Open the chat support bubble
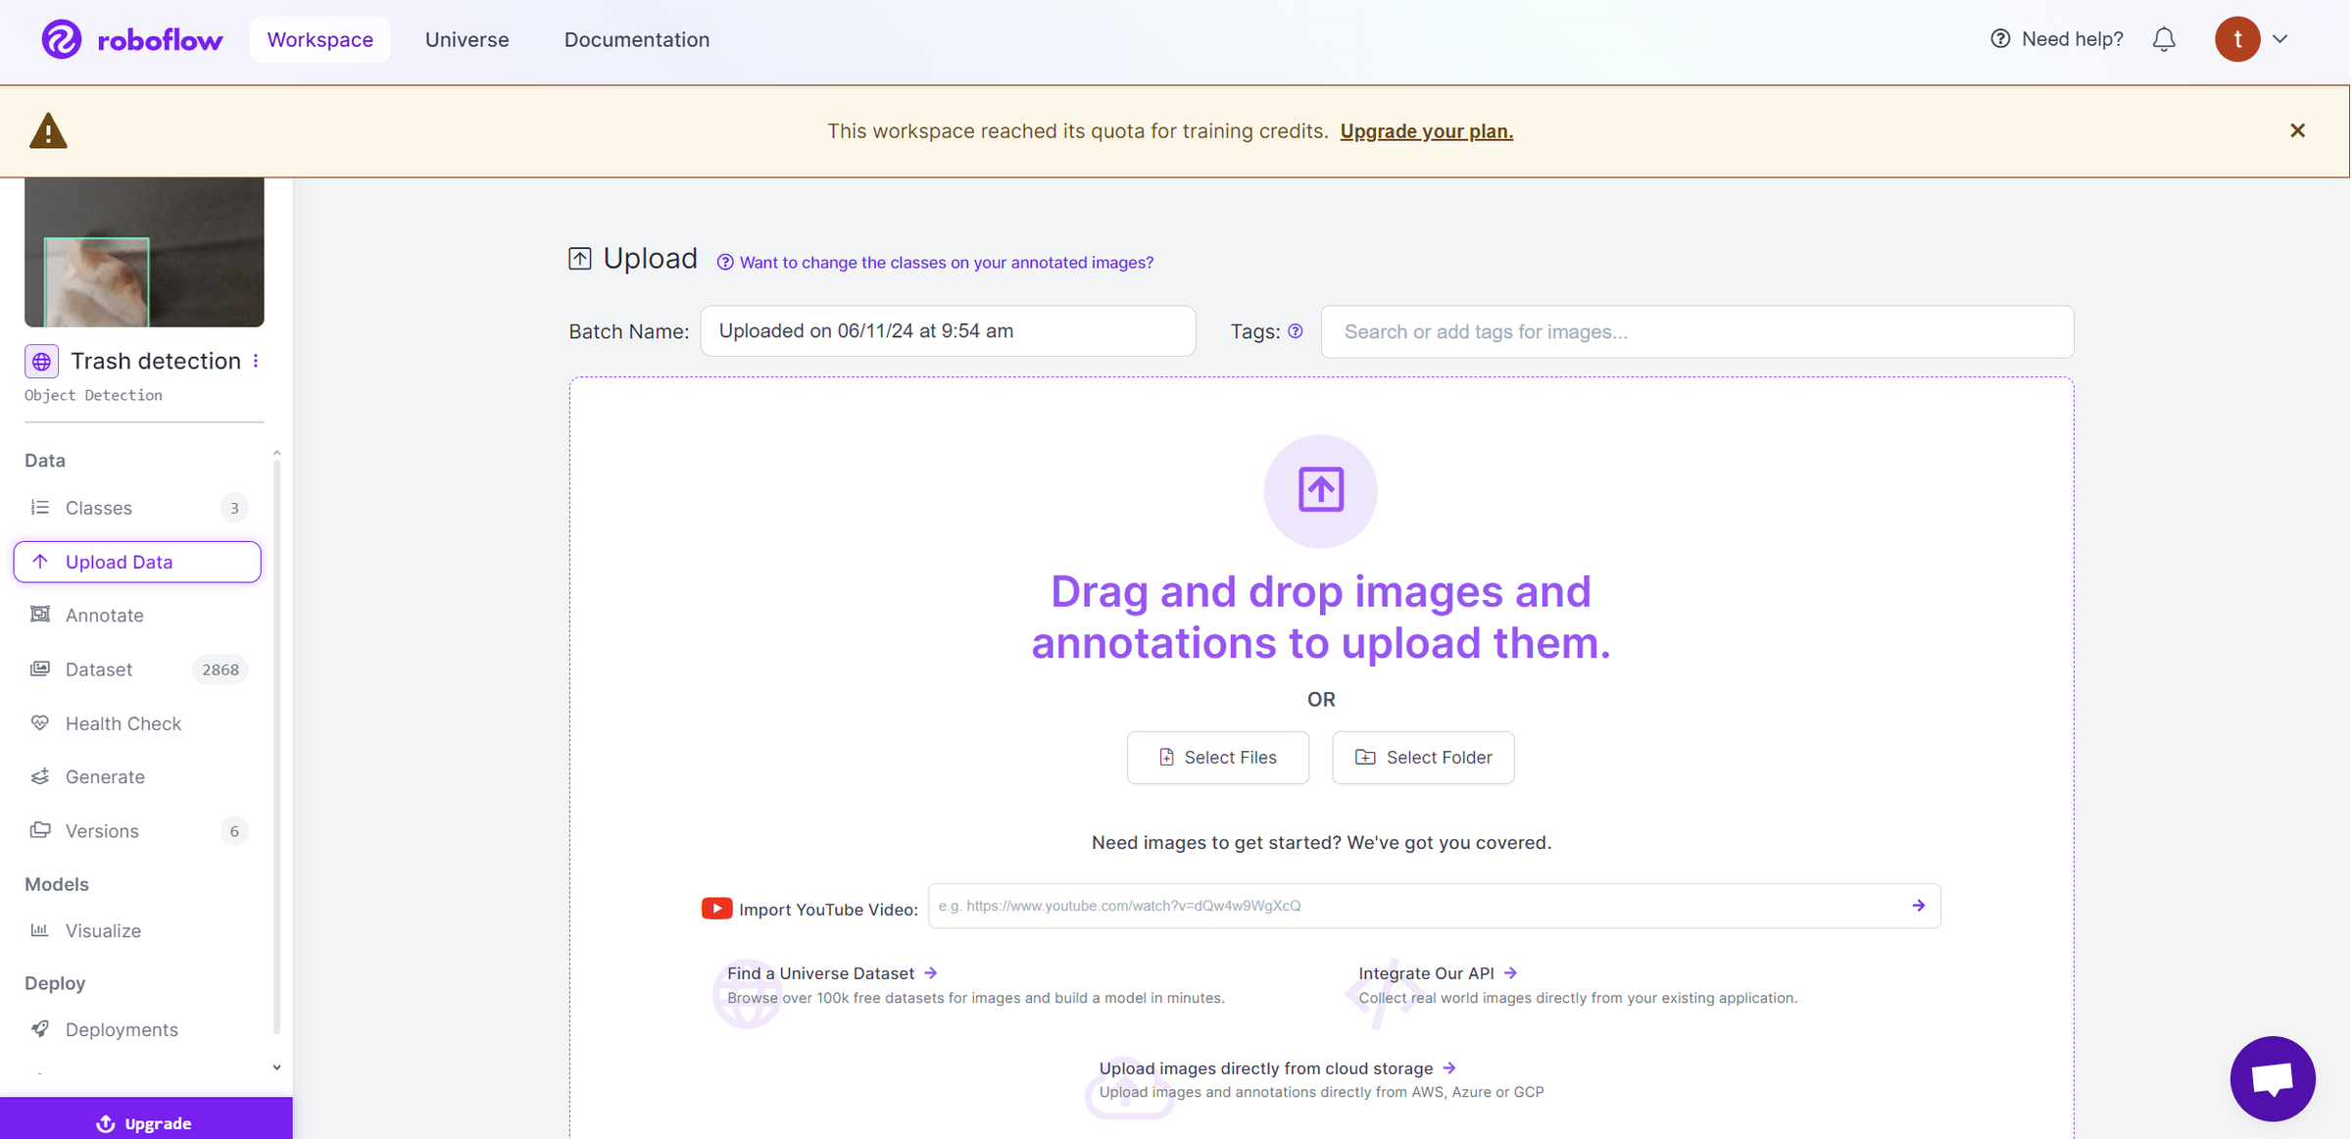The height and width of the screenshot is (1139, 2352). [x=2272, y=1078]
